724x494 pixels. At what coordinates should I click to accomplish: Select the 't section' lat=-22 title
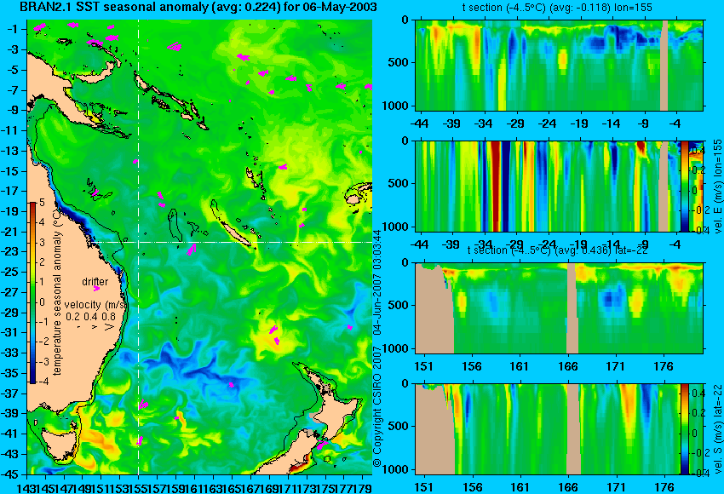tap(558, 250)
